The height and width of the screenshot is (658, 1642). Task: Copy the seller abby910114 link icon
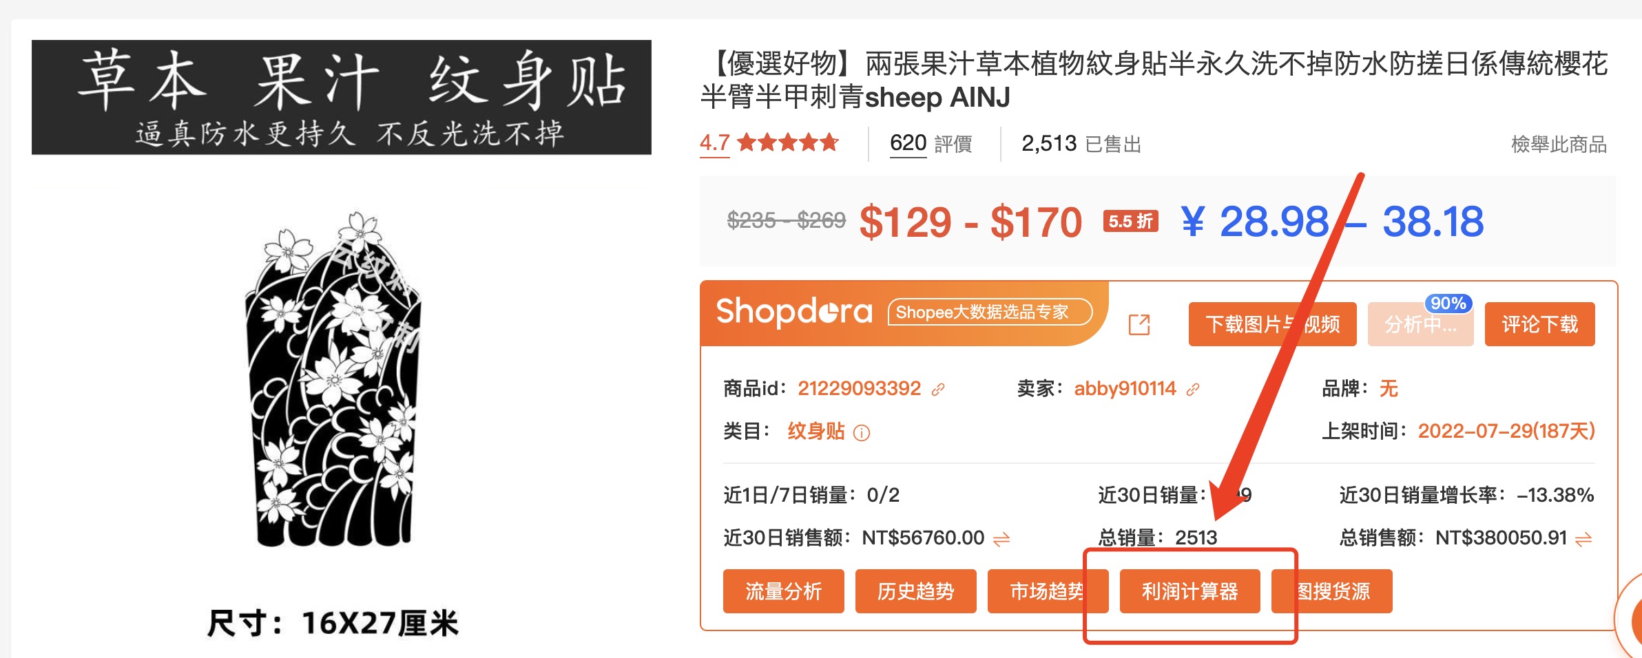tap(1193, 390)
